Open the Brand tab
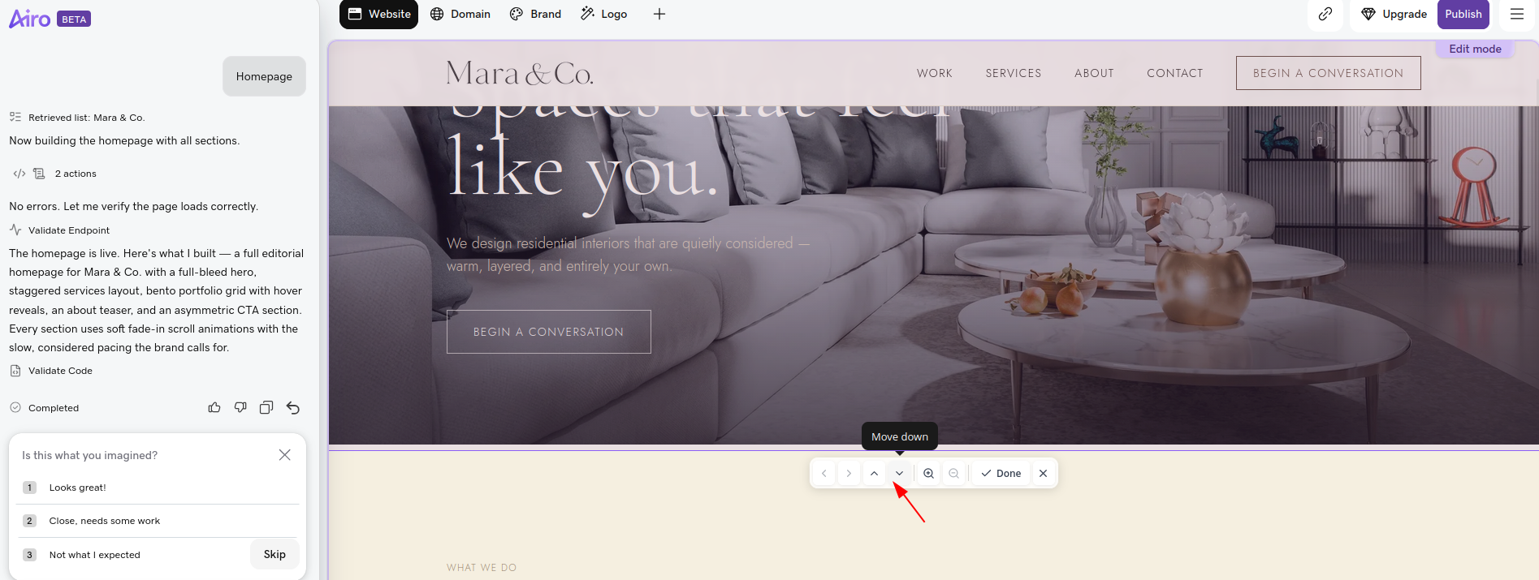1539x580 pixels. click(x=535, y=14)
